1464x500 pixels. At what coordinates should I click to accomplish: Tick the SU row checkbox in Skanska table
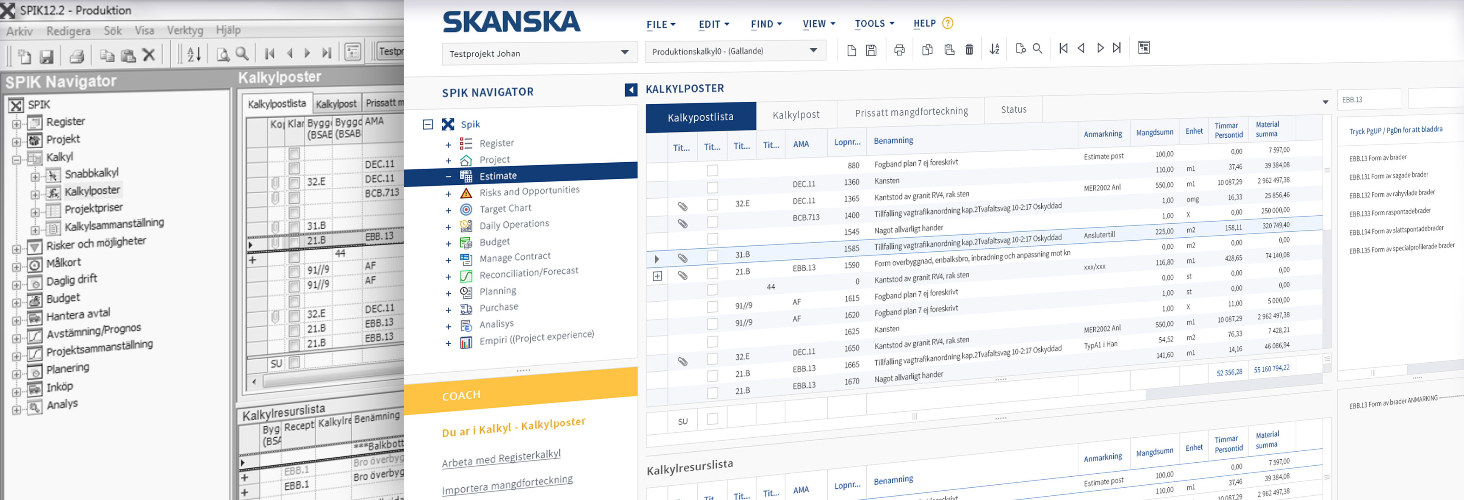coord(713,419)
